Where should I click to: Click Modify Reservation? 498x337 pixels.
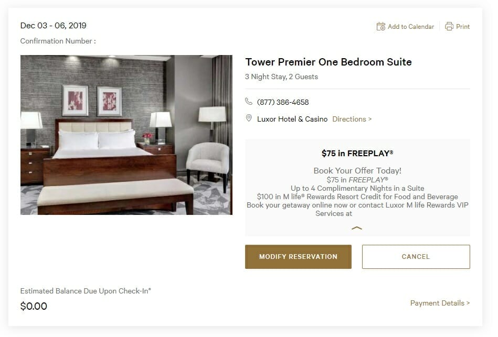298,257
